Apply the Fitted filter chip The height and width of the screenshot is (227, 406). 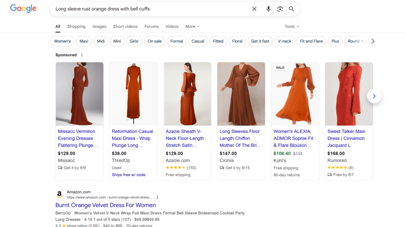tap(218, 41)
